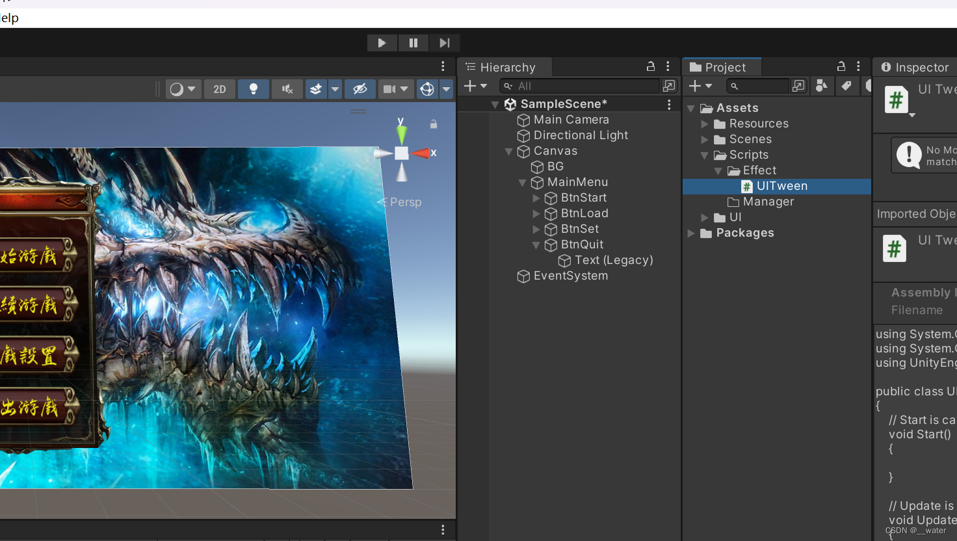Screen dimensions: 957x541
Task: Expand the BtnSet object arrow
Action: (536, 230)
